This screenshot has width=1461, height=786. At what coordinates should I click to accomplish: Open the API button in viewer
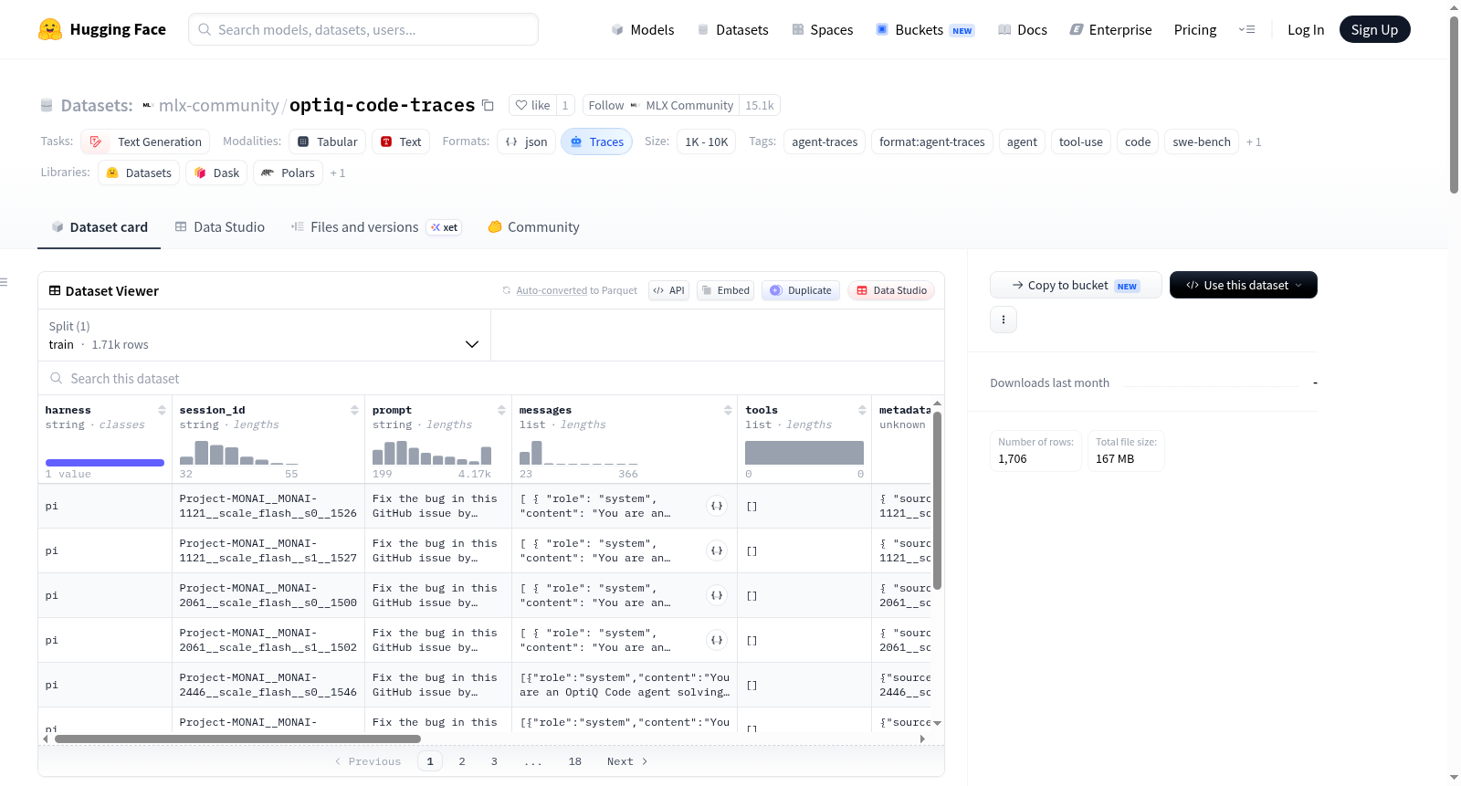point(669,290)
